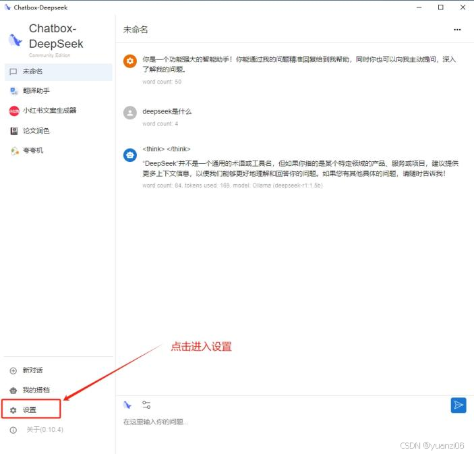Open conversation settings sliders icon above input
474x454 pixels.
point(146,405)
